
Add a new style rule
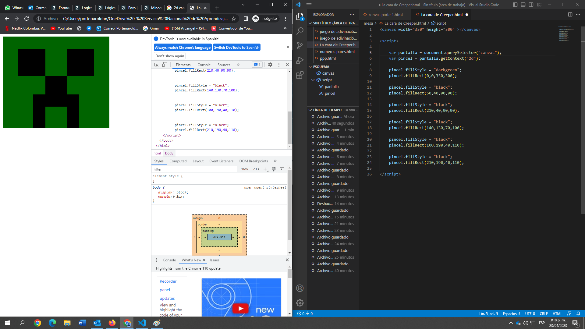(x=265, y=169)
